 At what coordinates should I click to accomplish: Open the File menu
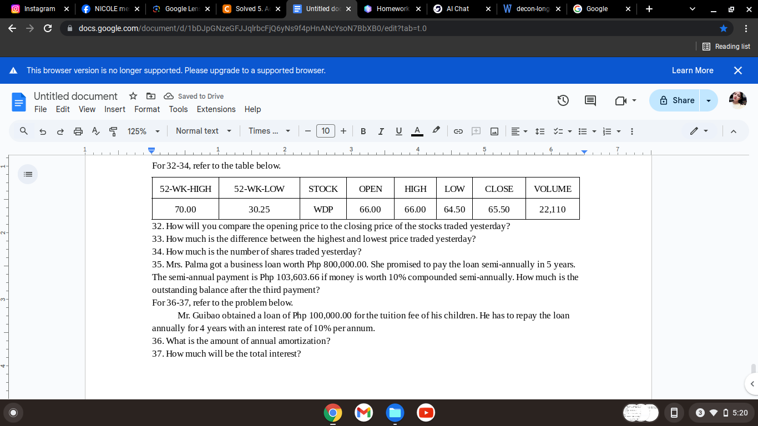tap(41, 109)
